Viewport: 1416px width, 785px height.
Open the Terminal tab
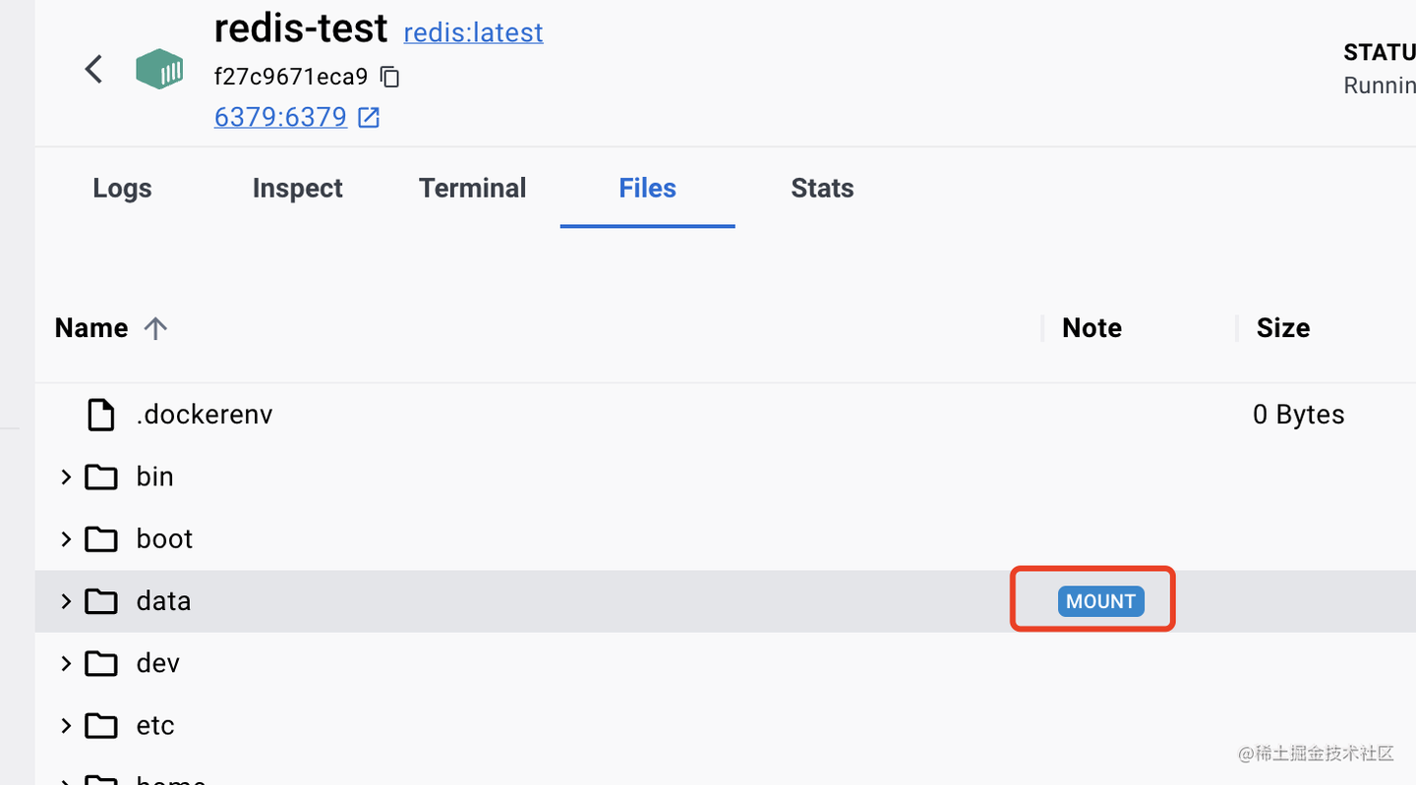472,188
